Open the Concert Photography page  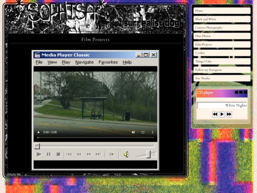[x=222, y=28]
